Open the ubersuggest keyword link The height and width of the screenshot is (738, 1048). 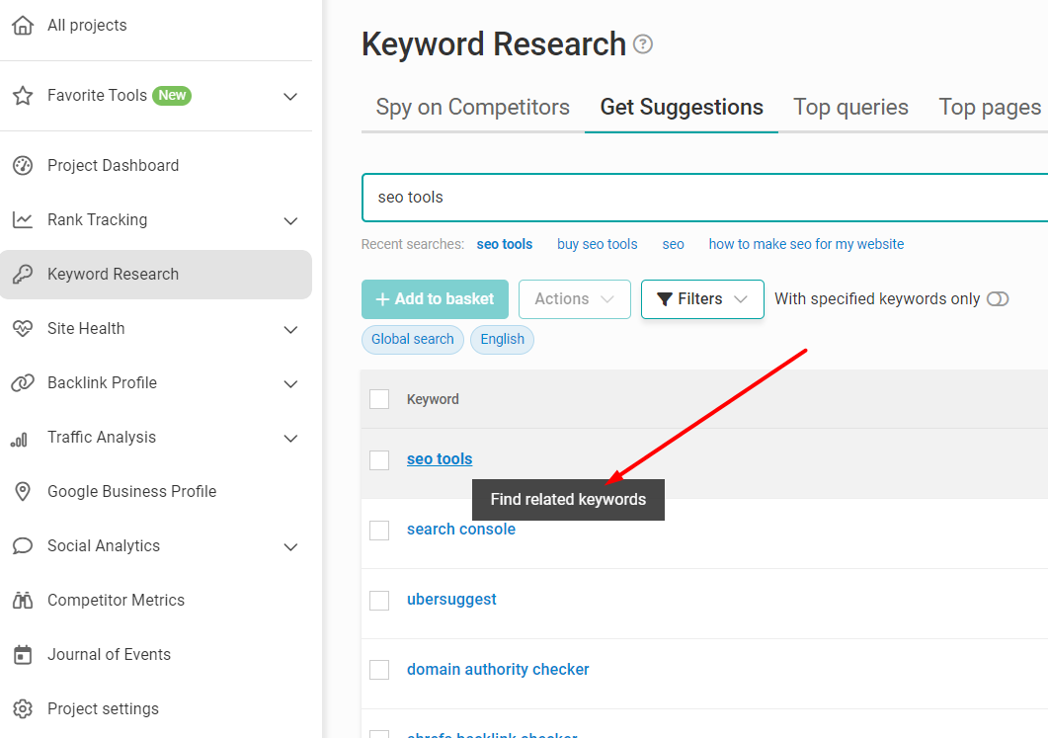pos(451,600)
